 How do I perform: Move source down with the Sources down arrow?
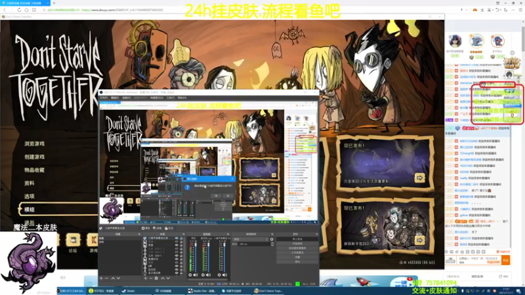168,278
